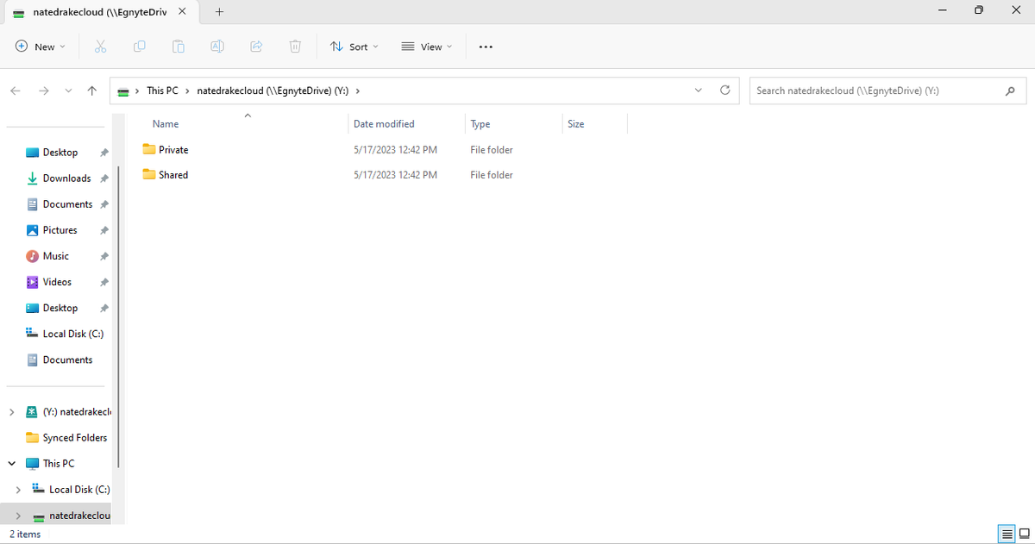1035x544 pixels.
Task: Navigate up one folder level
Action: click(x=91, y=90)
